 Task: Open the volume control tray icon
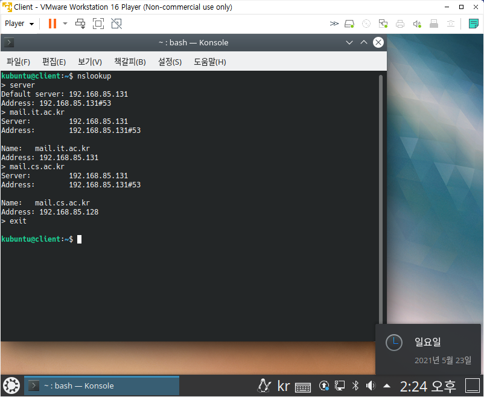coord(371,386)
